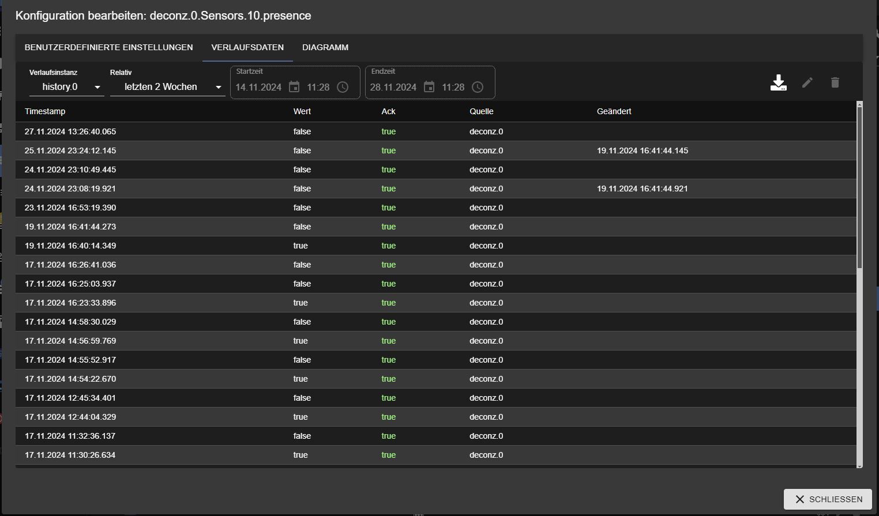This screenshot has height=516, width=879.
Task: Select row 17.11.2024 16:23:33.896
Action: [435, 303]
